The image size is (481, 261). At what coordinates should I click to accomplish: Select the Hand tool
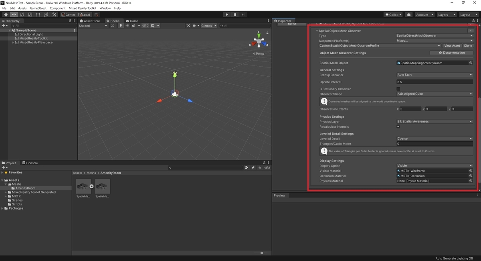point(6,14)
